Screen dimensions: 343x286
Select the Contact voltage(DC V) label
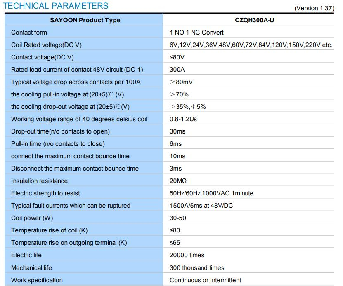(43, 57)
